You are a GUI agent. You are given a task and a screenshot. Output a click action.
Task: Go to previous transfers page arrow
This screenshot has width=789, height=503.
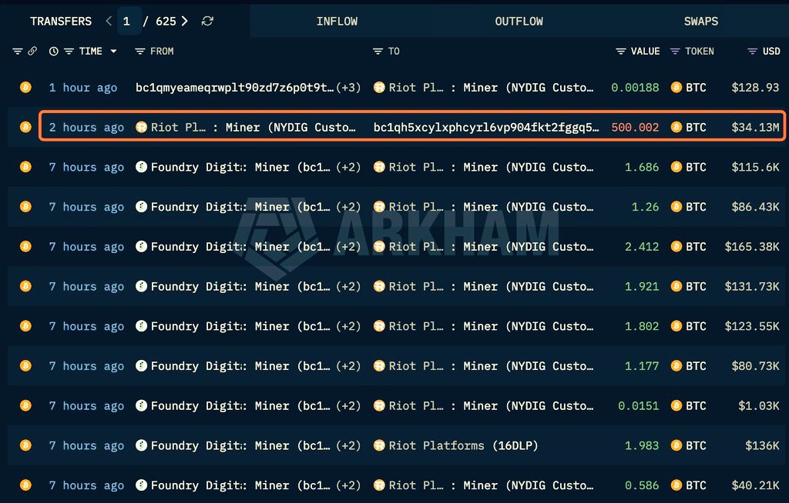(109, 21)
